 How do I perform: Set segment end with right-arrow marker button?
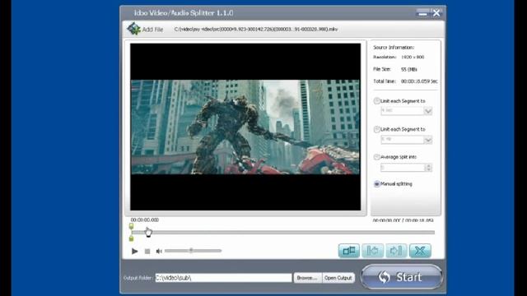click(396, 251)
